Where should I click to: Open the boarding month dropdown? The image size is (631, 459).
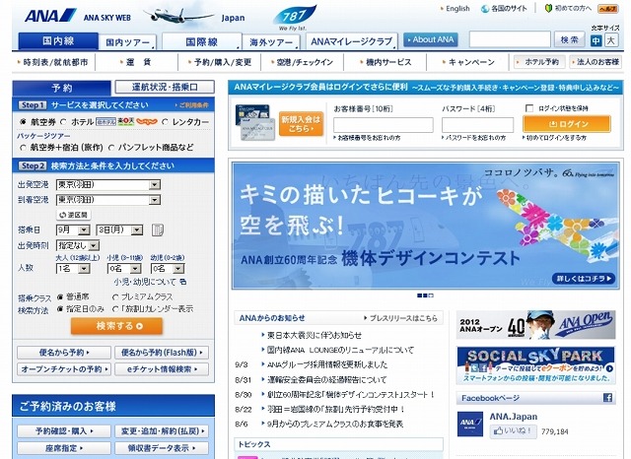(73, 229)
